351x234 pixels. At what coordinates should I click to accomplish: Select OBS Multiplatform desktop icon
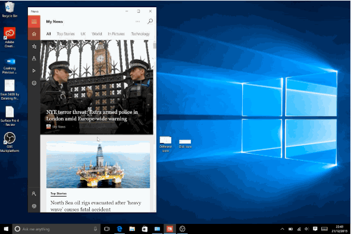10,142
